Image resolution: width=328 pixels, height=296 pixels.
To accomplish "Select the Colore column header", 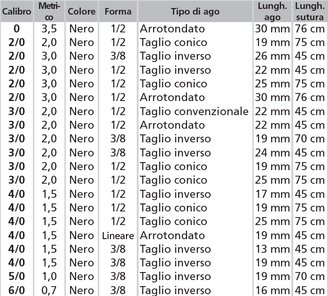I will (81, 11).
